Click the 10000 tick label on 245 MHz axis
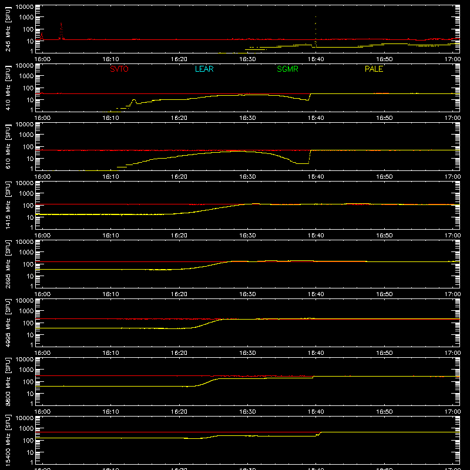 coord(24,7)
